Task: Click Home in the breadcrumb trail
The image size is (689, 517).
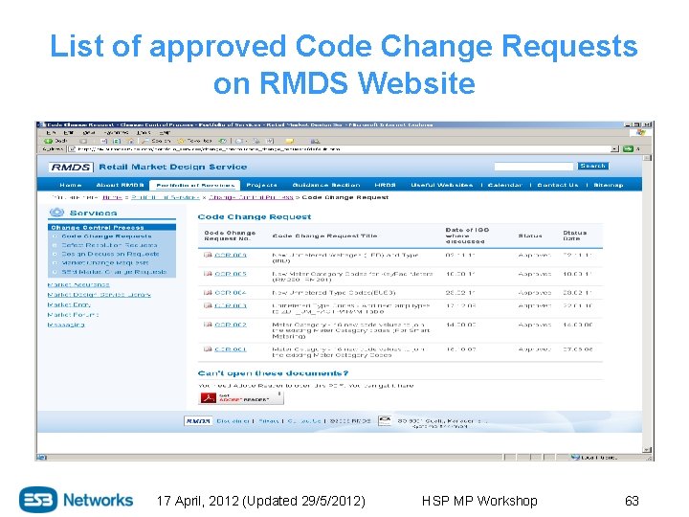Action: tap(112, 197)
